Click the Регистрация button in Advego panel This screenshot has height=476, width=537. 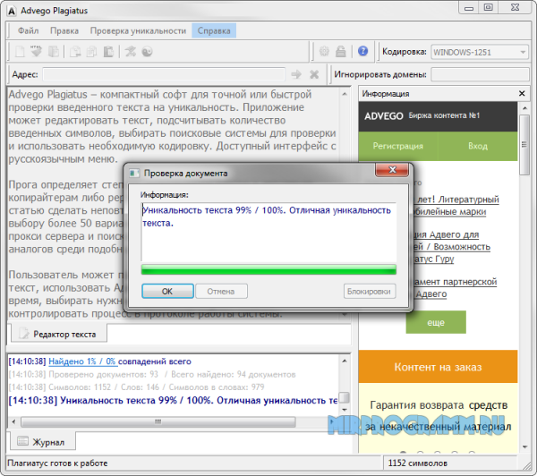(x=398, y=146)
